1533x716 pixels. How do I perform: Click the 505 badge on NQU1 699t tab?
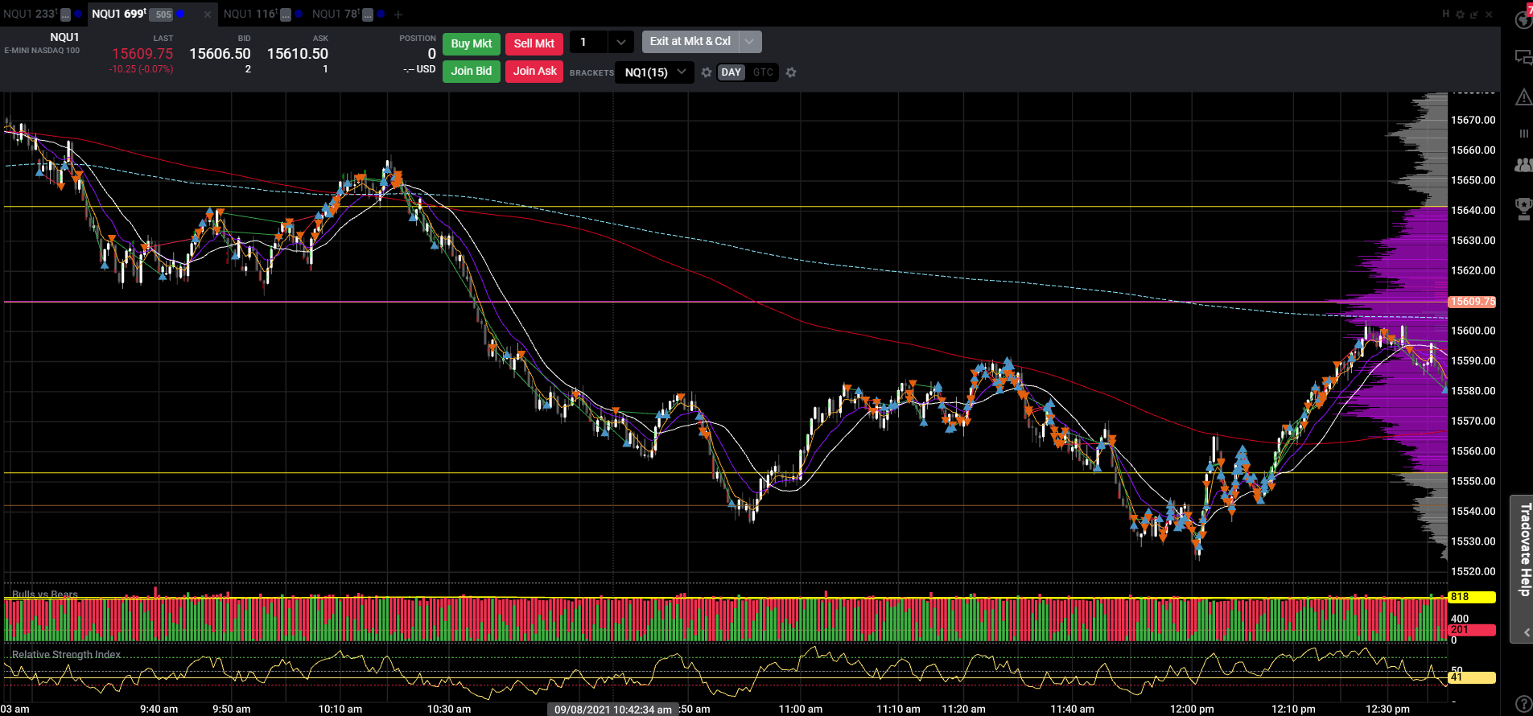(163, 14)
